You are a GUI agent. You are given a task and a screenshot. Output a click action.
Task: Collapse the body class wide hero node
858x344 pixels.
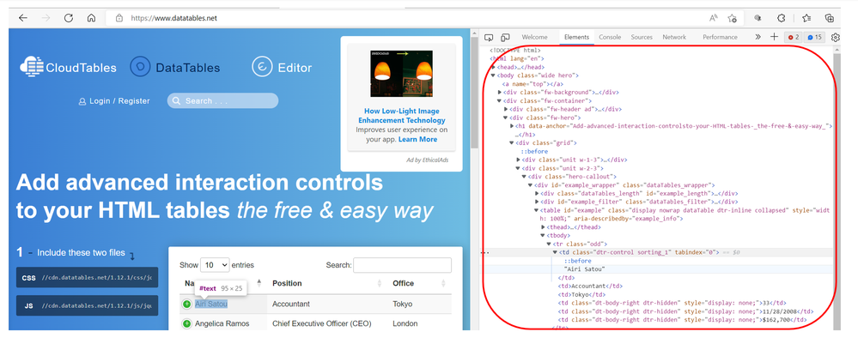pyautogui.click(x=493, y=75)
